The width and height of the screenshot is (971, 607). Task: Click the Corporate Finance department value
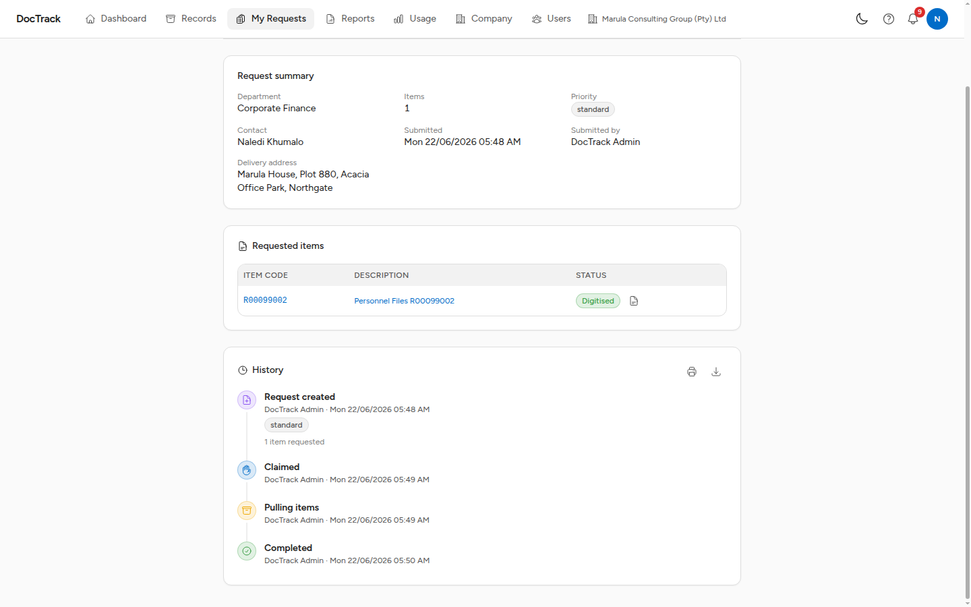tap(276, 108)
